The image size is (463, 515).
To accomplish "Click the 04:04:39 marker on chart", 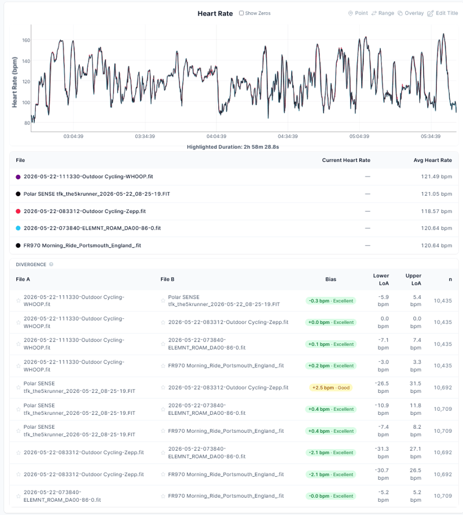I will tap(216, 136).
